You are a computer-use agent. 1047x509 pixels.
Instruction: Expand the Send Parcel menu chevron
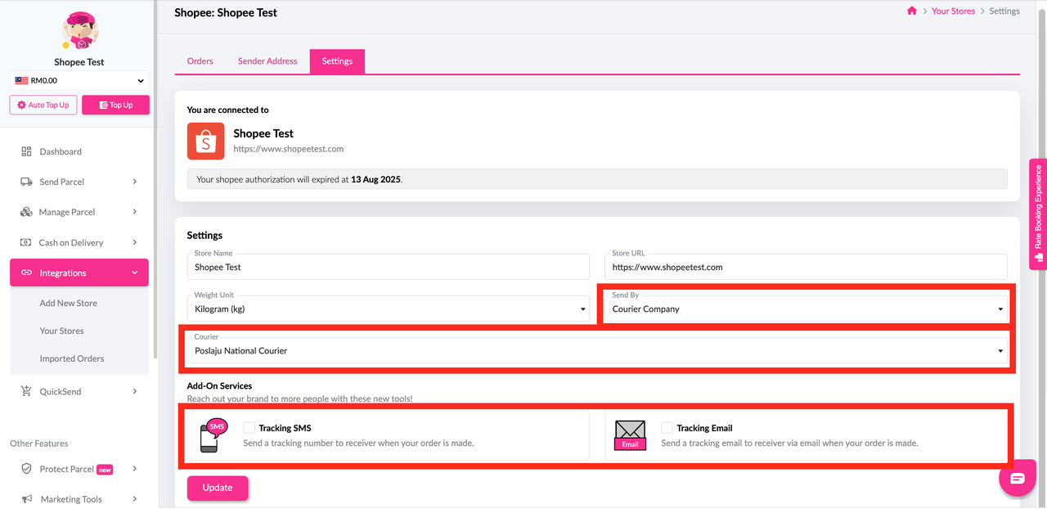point(135,182)
